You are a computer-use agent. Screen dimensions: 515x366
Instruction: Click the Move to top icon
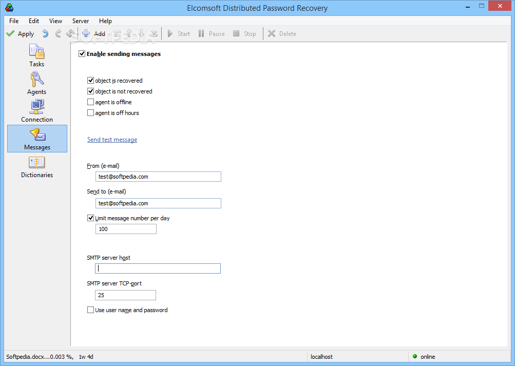tap(117, 33)
